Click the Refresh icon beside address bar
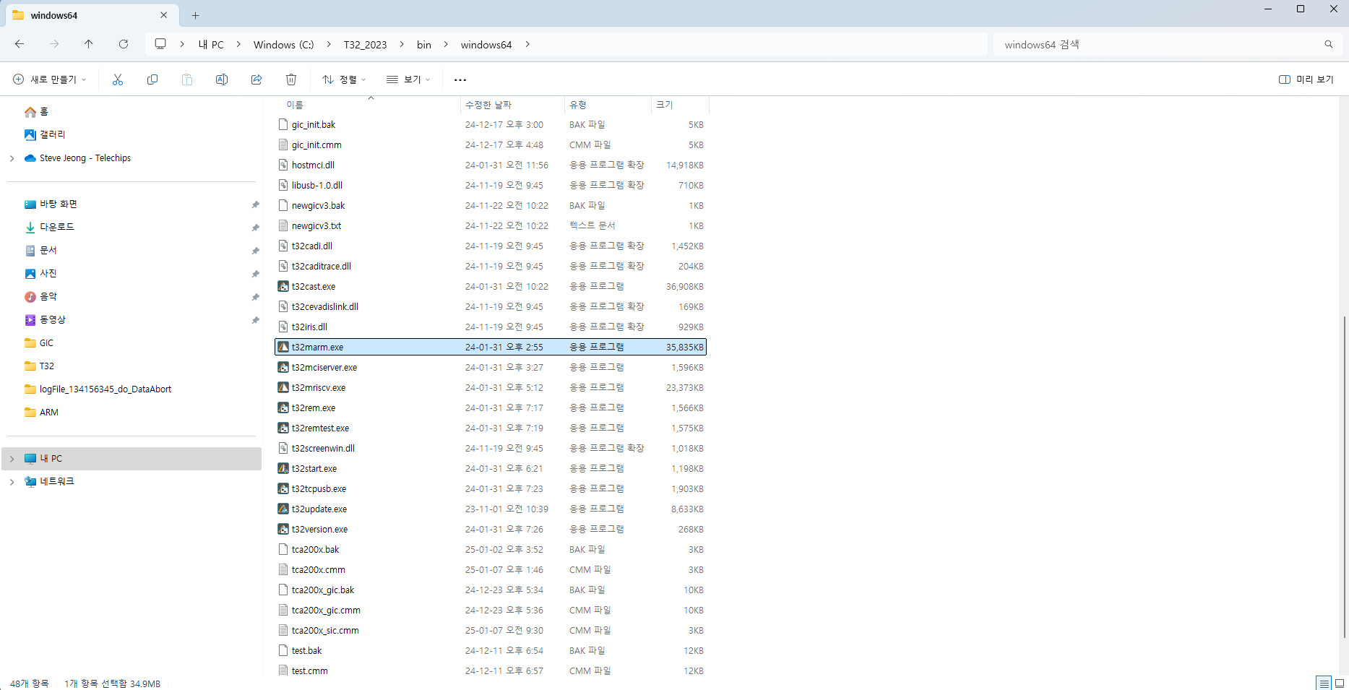Image resolution: width=1349 pixels, height=690 pixels. pyautogui.click(x=124, y=44)
